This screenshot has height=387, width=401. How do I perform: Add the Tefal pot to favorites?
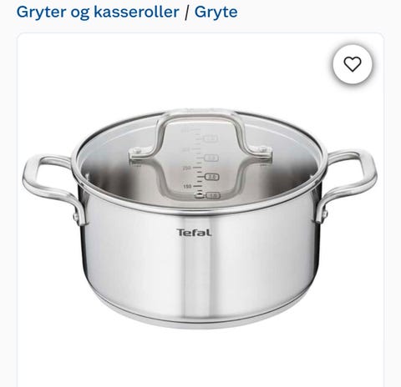pyautogui.click(x=353, y=64)
